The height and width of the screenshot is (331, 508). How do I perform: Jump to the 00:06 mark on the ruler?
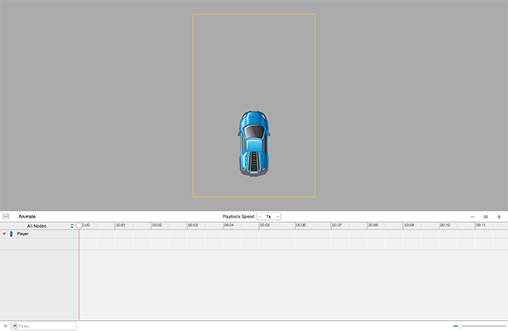[x=301, y=225]
